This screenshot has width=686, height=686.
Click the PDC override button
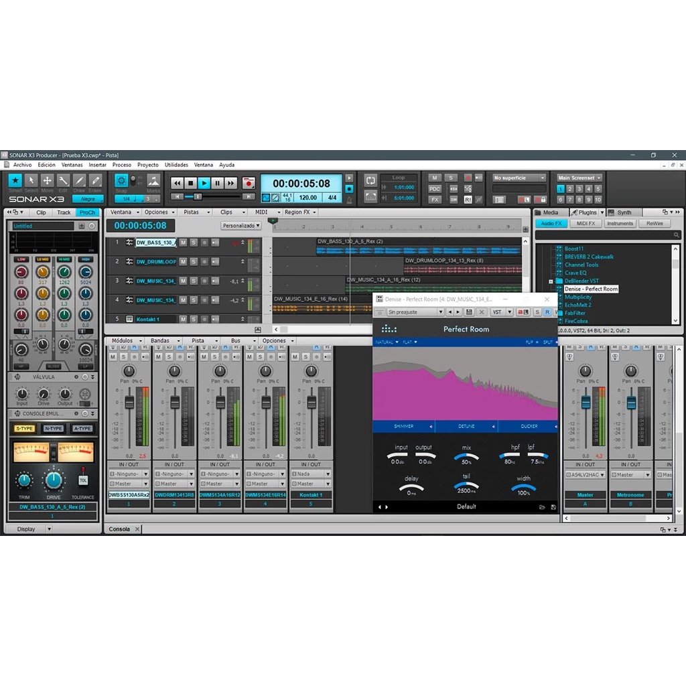434,189
